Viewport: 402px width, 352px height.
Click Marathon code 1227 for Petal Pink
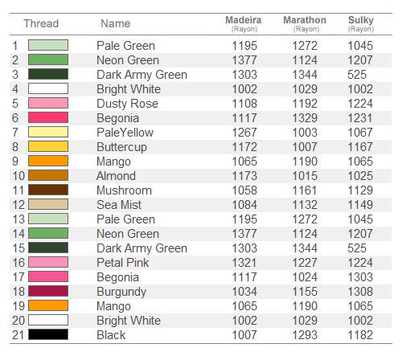[x=305, y=263]
